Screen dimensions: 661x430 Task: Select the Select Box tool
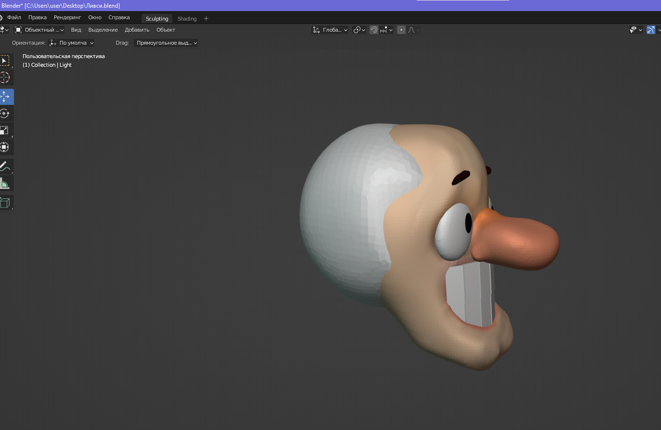pyautogui.click(x=5, y=61)
